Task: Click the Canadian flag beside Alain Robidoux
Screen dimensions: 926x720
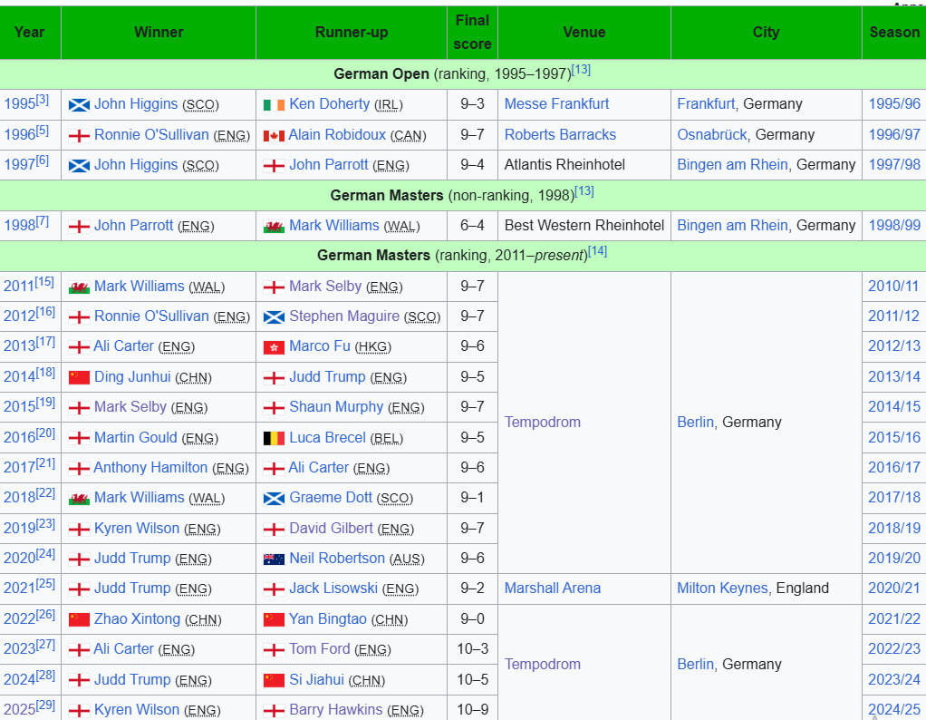Action: [274, 135]
